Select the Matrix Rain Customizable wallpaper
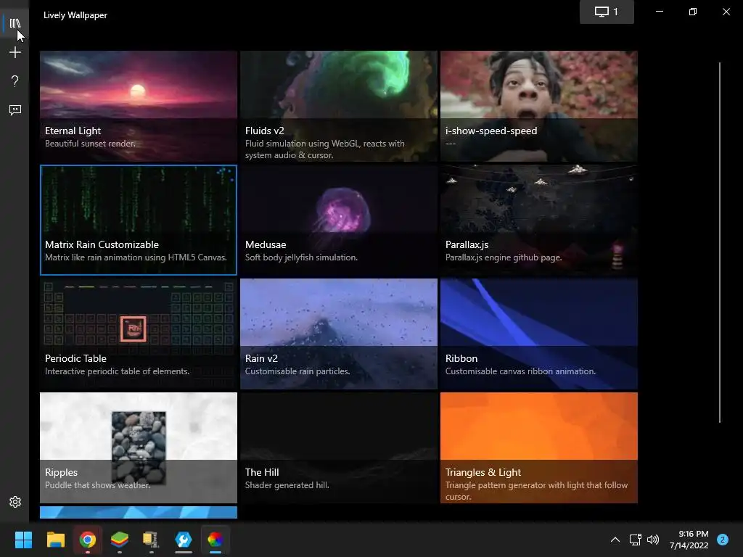Viewport: 743px width, 557px height. tap(139, 220)
